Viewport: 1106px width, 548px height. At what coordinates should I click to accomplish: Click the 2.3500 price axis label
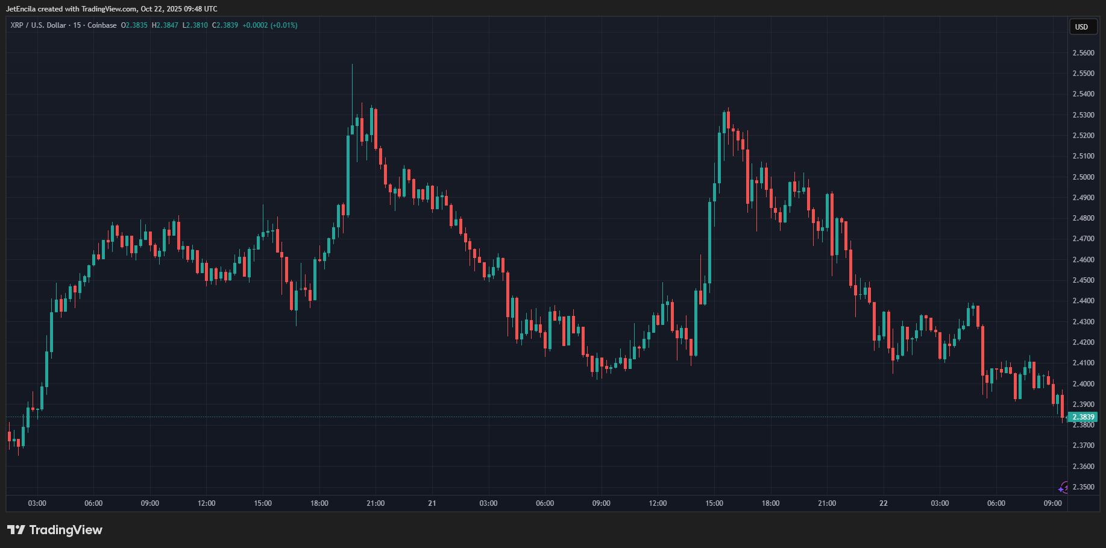click(1083, 487)
